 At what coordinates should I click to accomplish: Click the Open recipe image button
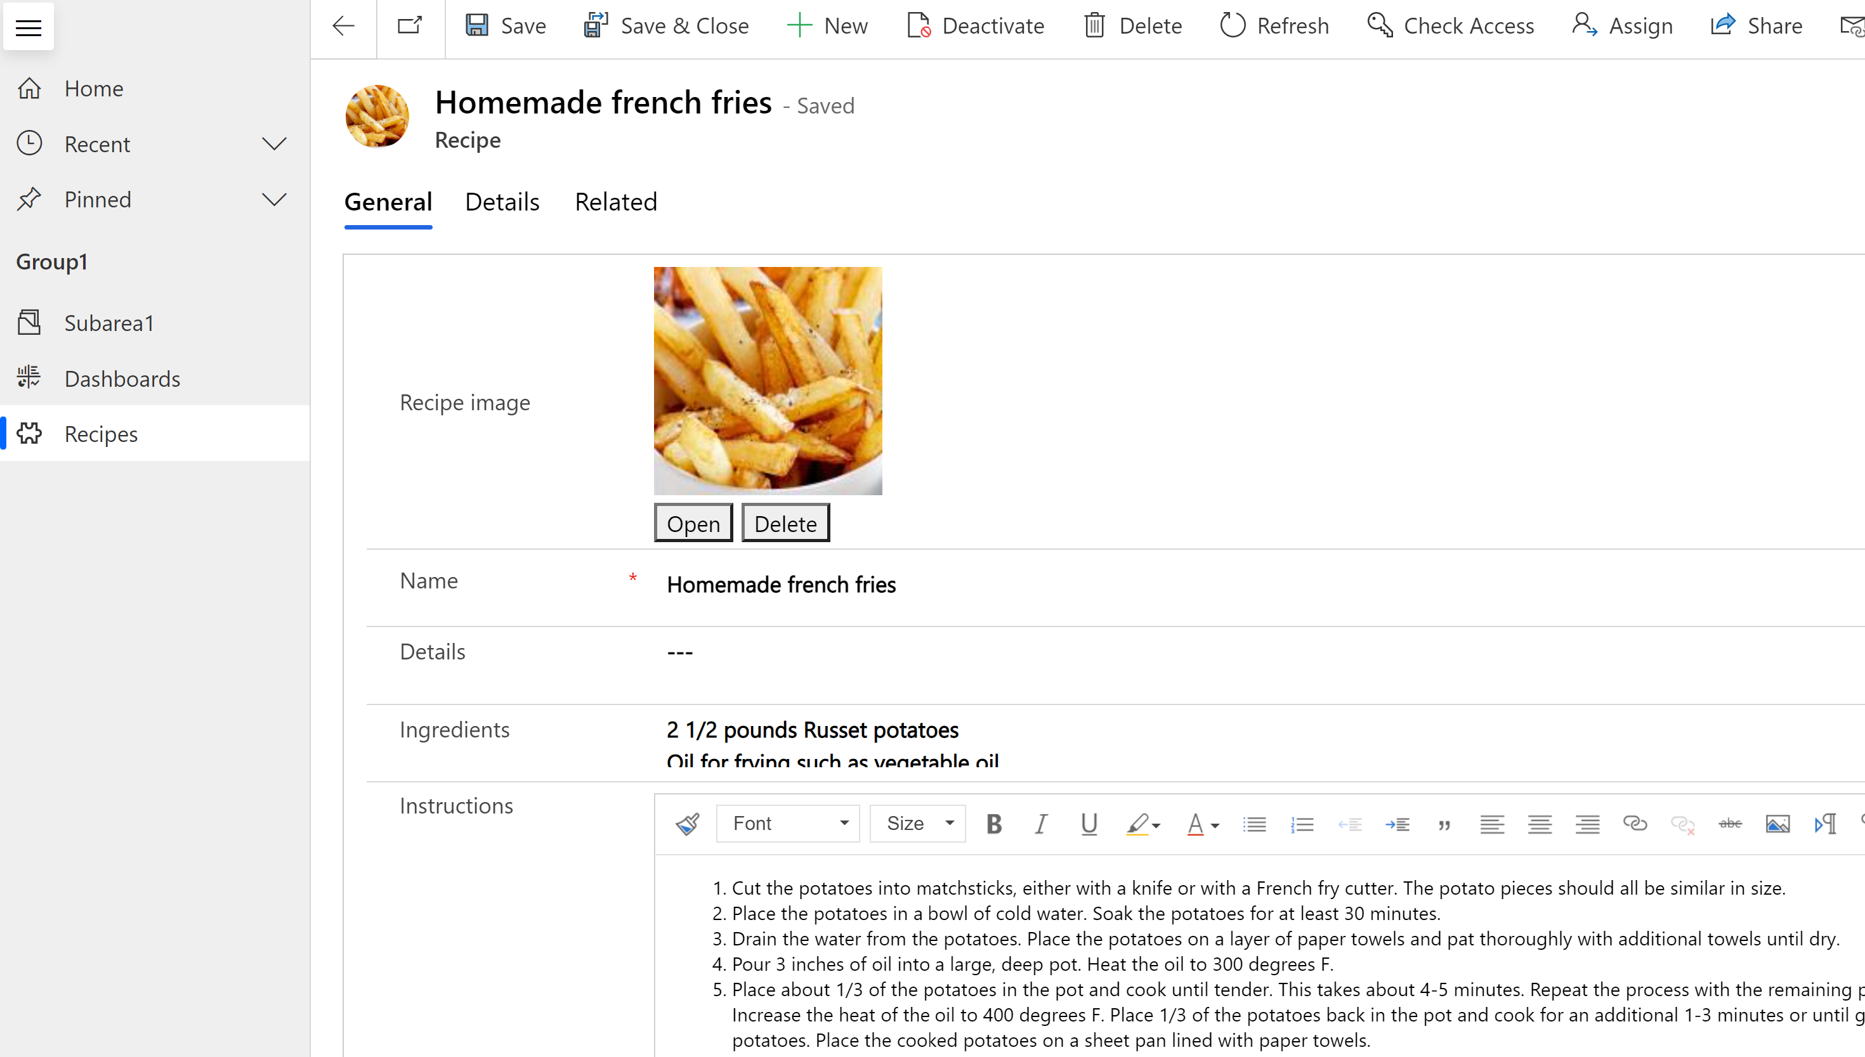coord(691,522)
